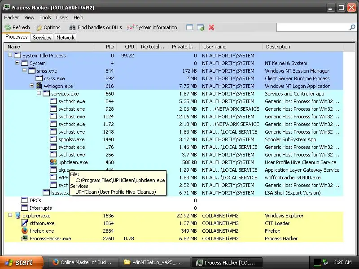Click the services.exe window icon

46,93
